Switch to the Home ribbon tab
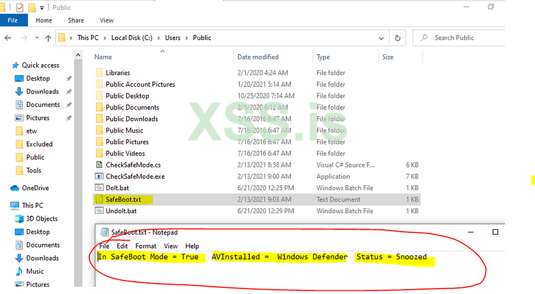The image size is (535, 294). coord(43,20)
